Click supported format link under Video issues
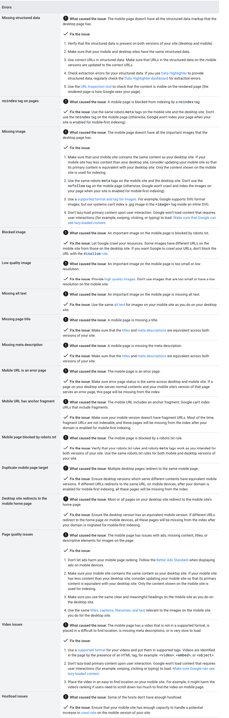 [91, 650]
